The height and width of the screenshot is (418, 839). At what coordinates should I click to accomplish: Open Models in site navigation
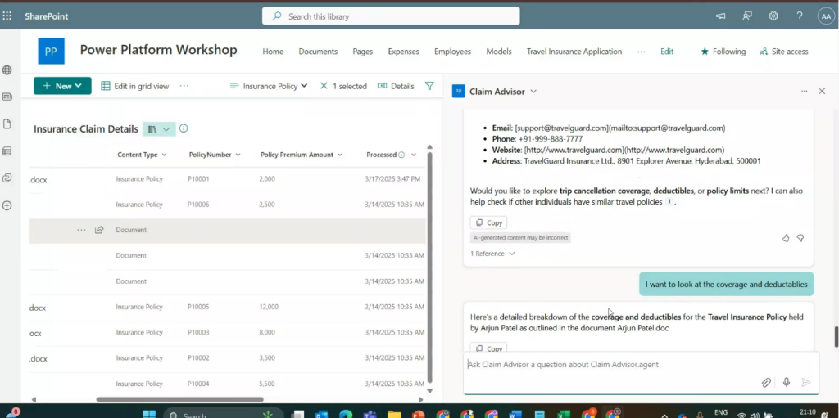pos(499,52)
